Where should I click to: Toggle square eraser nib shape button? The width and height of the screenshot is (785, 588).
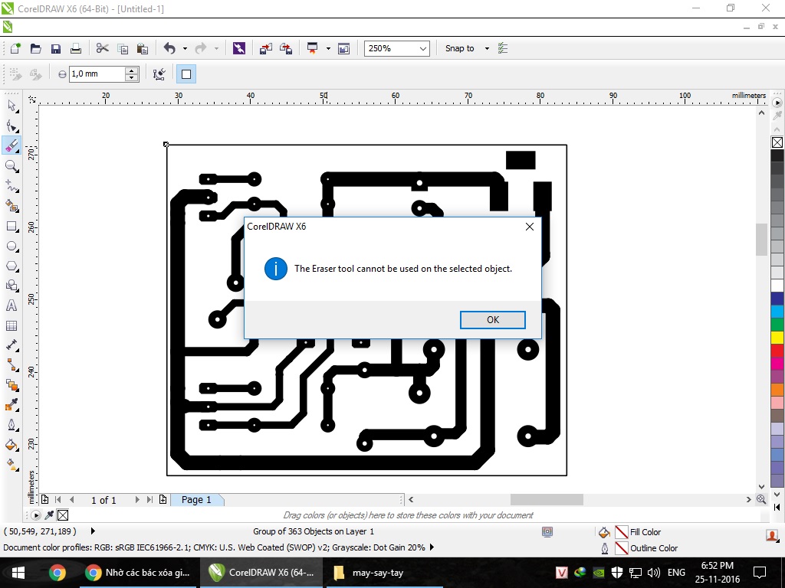pos(186,74)
